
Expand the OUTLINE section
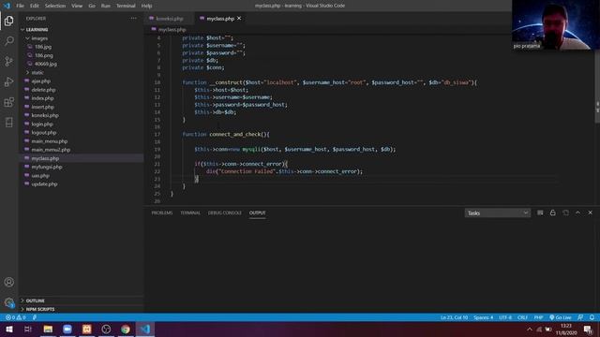(36, 300)
